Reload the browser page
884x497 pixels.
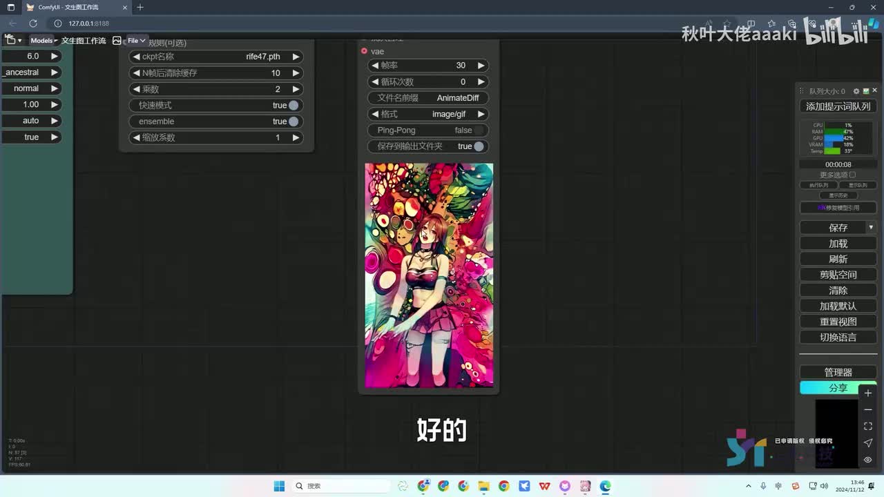point(33,23)
